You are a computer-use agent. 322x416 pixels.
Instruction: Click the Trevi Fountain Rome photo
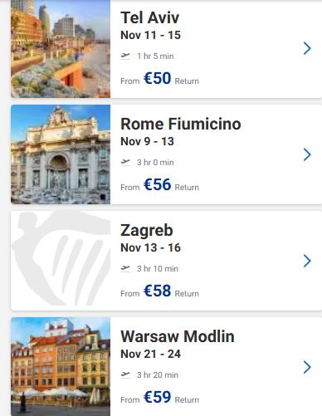coord(61,154)
